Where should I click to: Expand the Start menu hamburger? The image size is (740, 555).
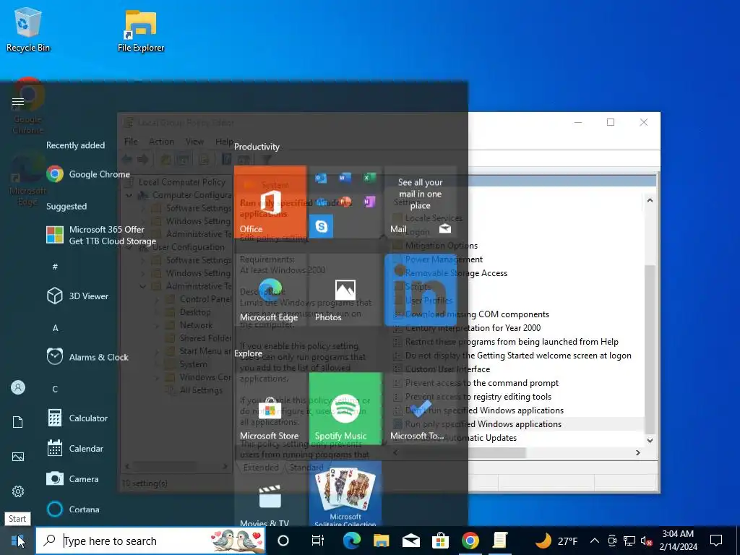18,101
